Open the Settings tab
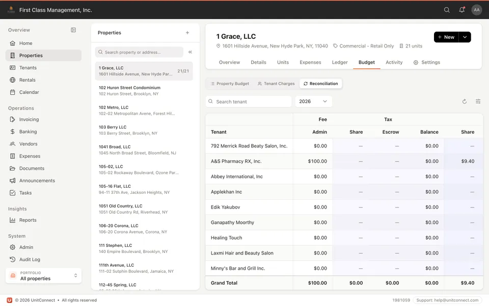Screen dimensions: 489x306 tap(427, 62)
